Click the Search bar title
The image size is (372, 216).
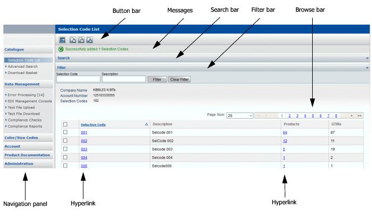point(64,58)
